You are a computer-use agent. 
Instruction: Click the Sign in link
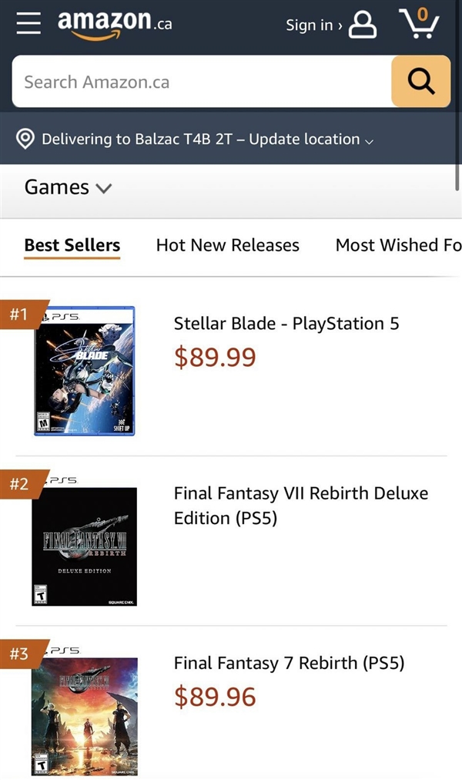(313, 25)
